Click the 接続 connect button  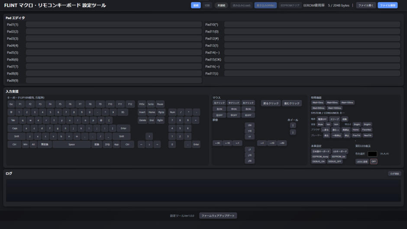point(196,5)
